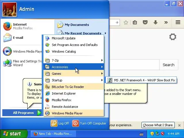Image resolution: width=184 pixels, height=138 pixels.
Task: Open Remote Assistance
Action: point(74,107)
